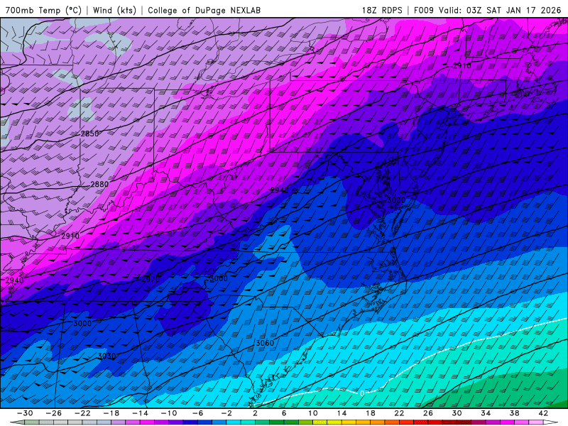Click the 3000 contour label over northern Alabama

coord(82,324)
